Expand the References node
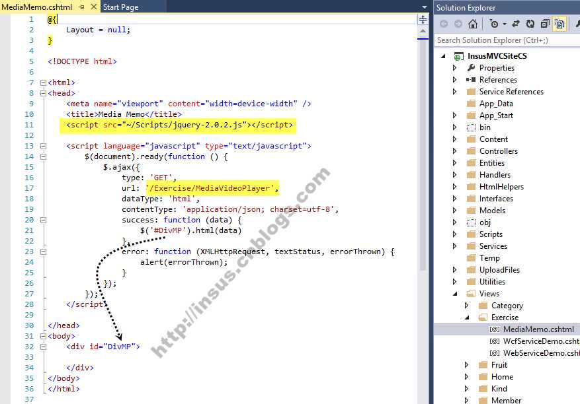Screen dimensions: 580x404 [454, 80]
